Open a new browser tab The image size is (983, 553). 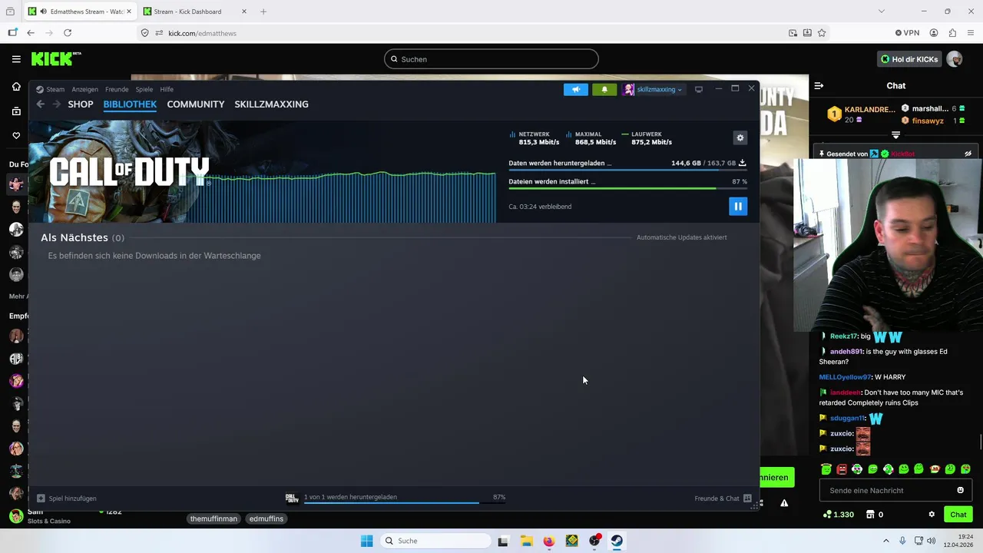(x=263, y=12)
